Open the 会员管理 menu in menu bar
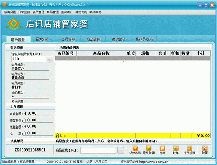This screenshot has height=165, width=217. pyautogui.click(x=38, y=12)
